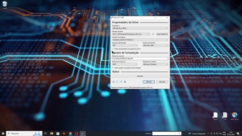Open the volume icon in system tray

click(220, 133)
